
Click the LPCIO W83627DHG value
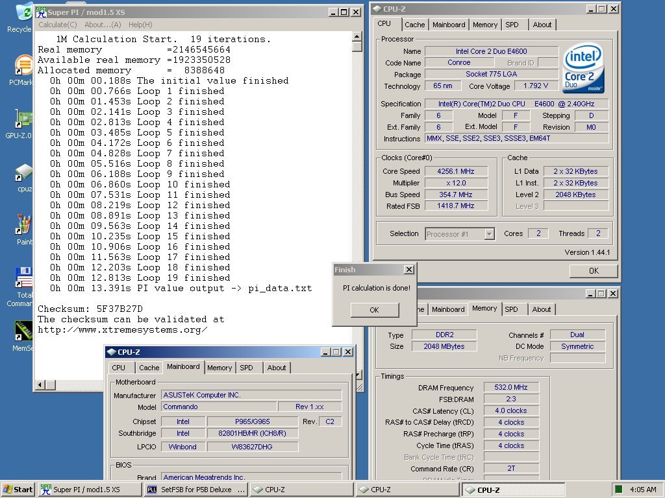[x=253, y=447]
